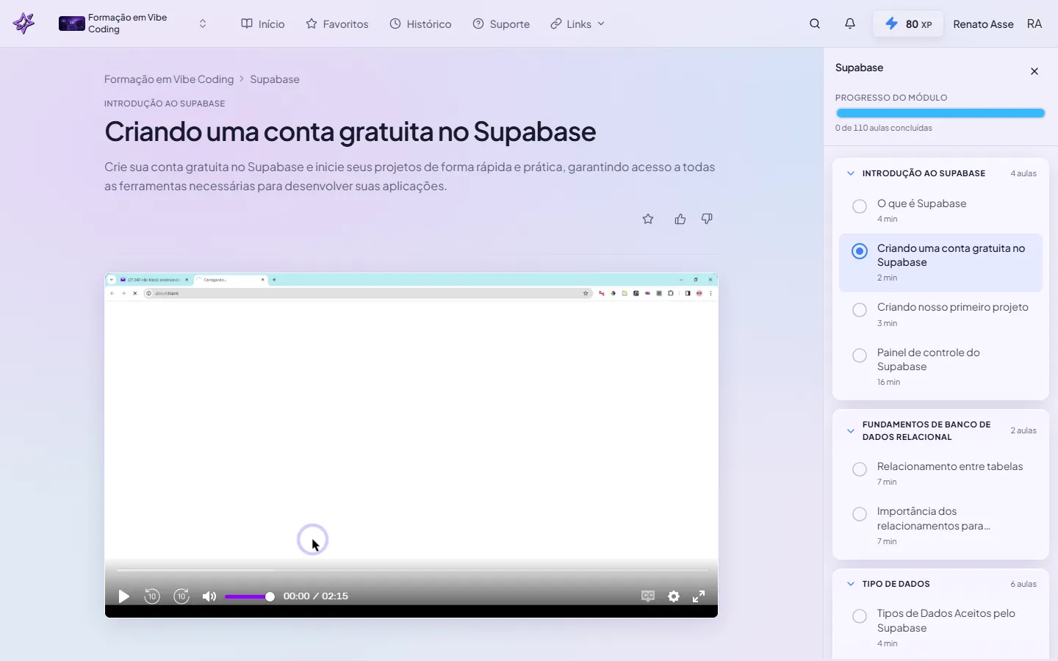Like the lesson with thumbs up
Image resolution: width=1058 pixels, height=661 pixels.
[680, 219]
